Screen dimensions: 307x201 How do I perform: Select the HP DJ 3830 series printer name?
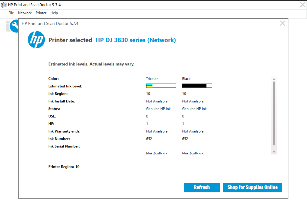pyautogui.click(x=135, y=40)
